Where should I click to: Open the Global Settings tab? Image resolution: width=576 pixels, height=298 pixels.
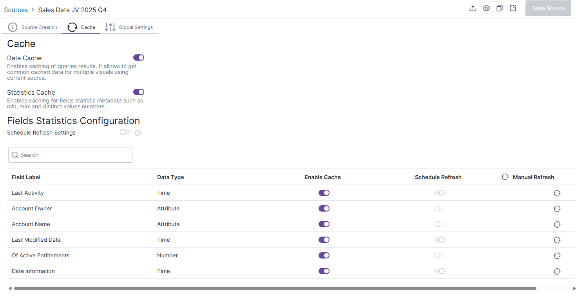click(129, 27)
